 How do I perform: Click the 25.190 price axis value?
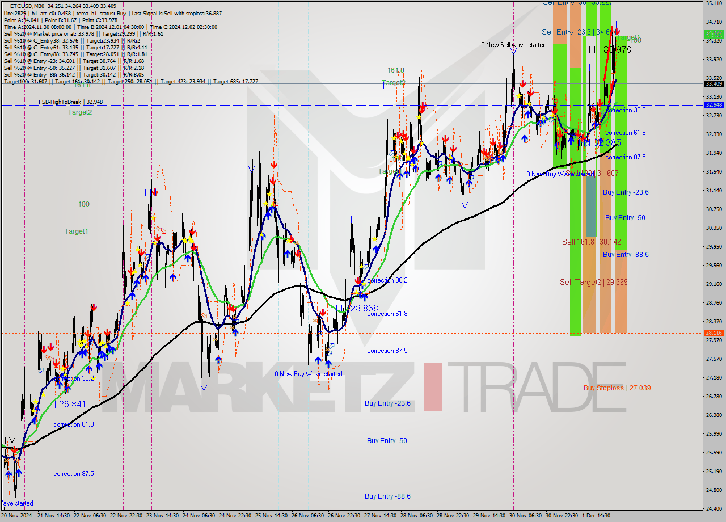(x=714, y=472)
